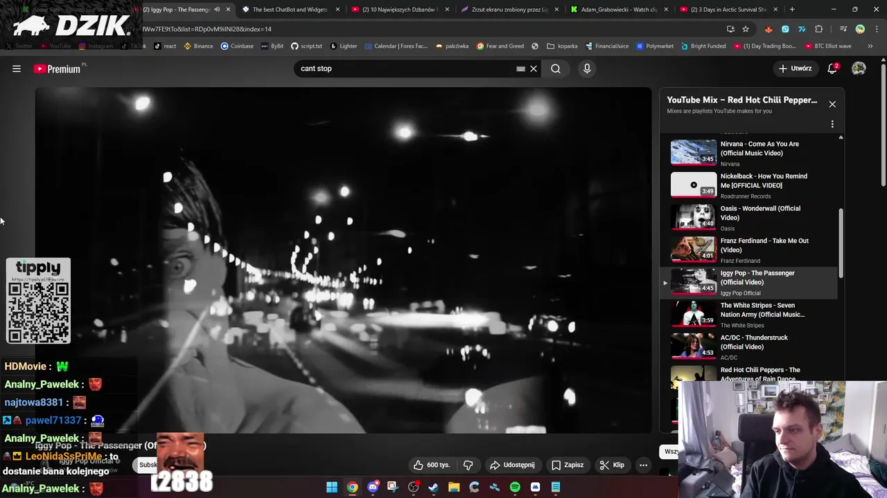
Task: Open browser extensions puzzle icon
Action: click(819, 29)
